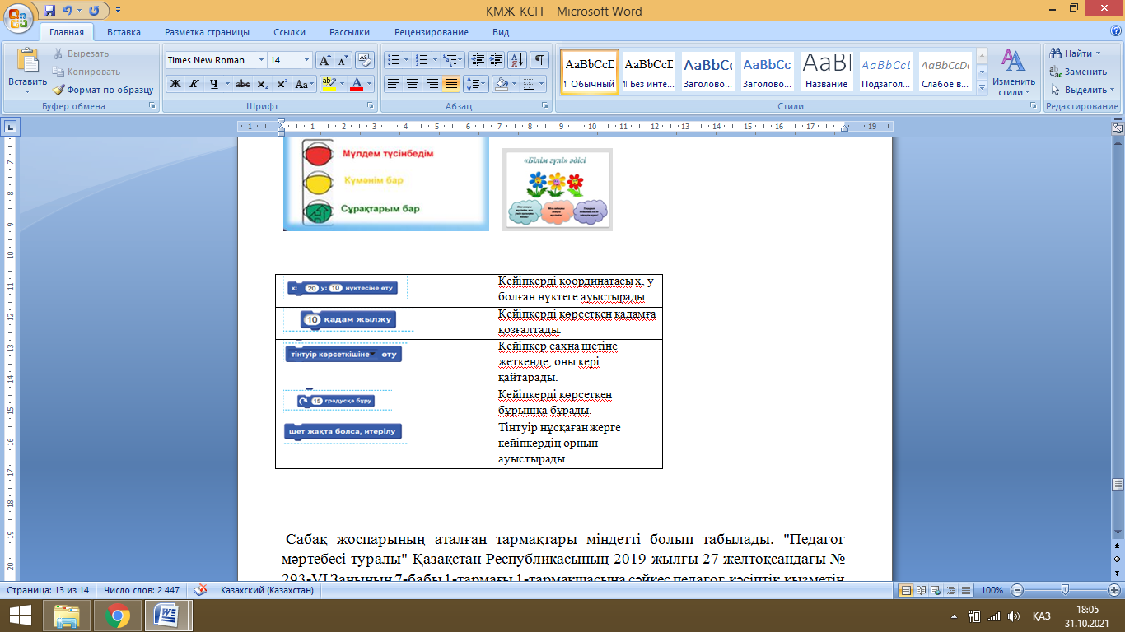Activate Формат по образцу format painter
The width and height of the screenshot is (1125, 632).
coord(103,90)
